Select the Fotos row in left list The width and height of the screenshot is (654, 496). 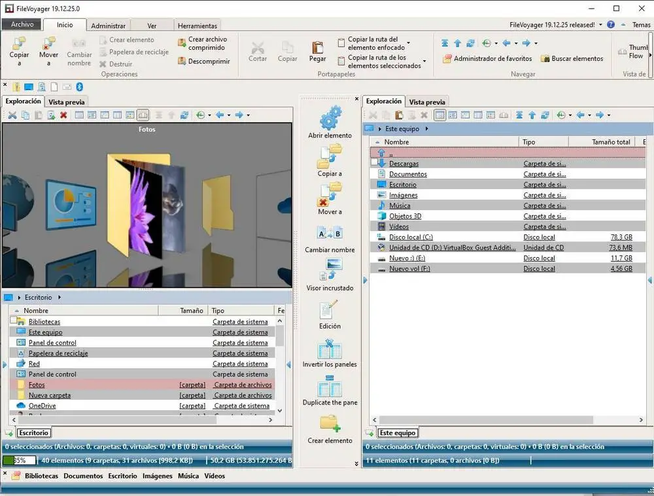click(x=142, y=385)
